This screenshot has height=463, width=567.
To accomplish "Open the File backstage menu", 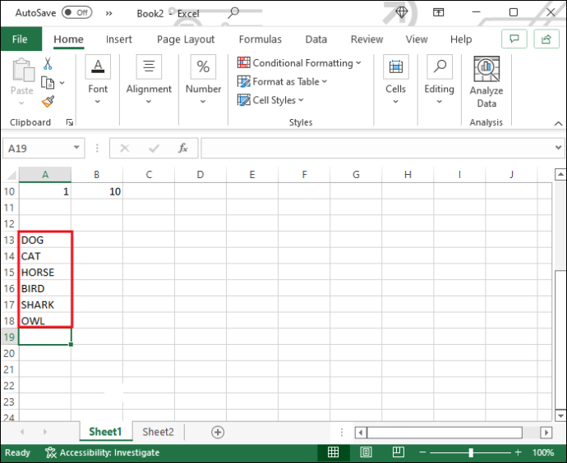I will point(20,39).
